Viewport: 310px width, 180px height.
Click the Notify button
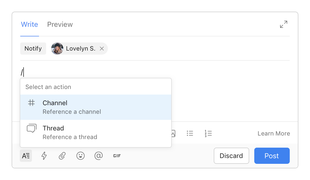point(33,49)
